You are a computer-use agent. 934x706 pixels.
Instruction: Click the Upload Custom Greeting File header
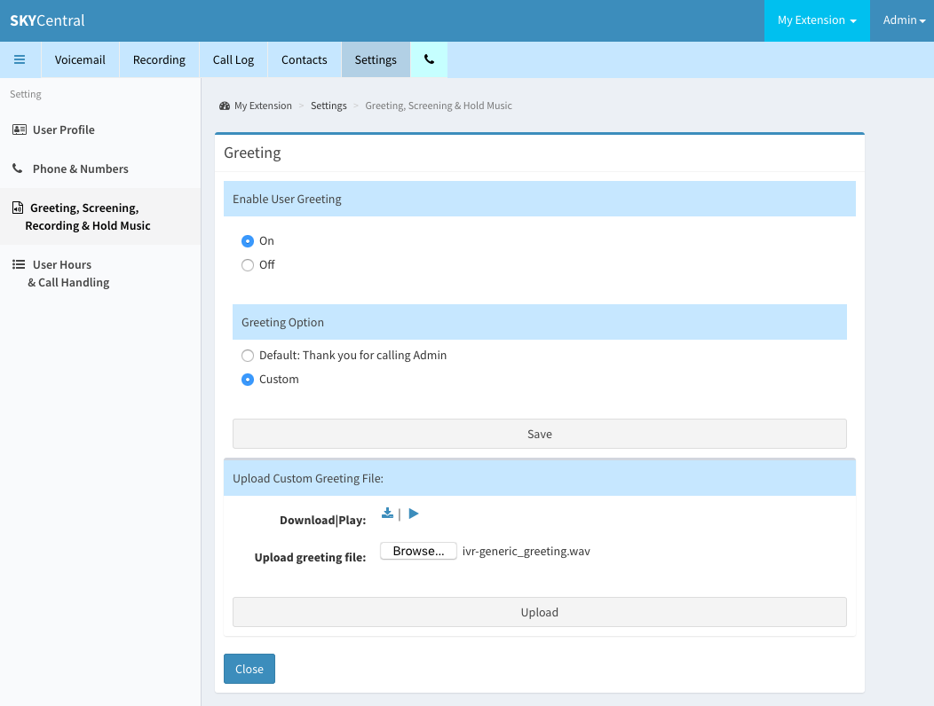[540, 478]
